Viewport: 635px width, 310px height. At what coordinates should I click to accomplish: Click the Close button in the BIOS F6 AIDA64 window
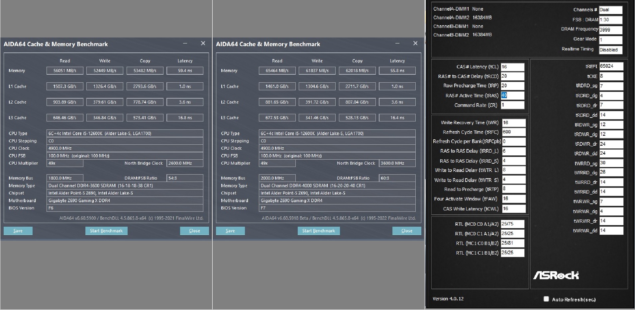click(194, 231)
